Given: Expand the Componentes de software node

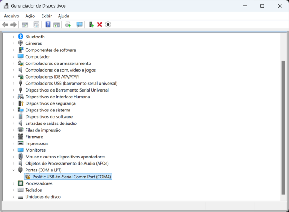Looking at the screenshot, I should [x=14, y=50].
